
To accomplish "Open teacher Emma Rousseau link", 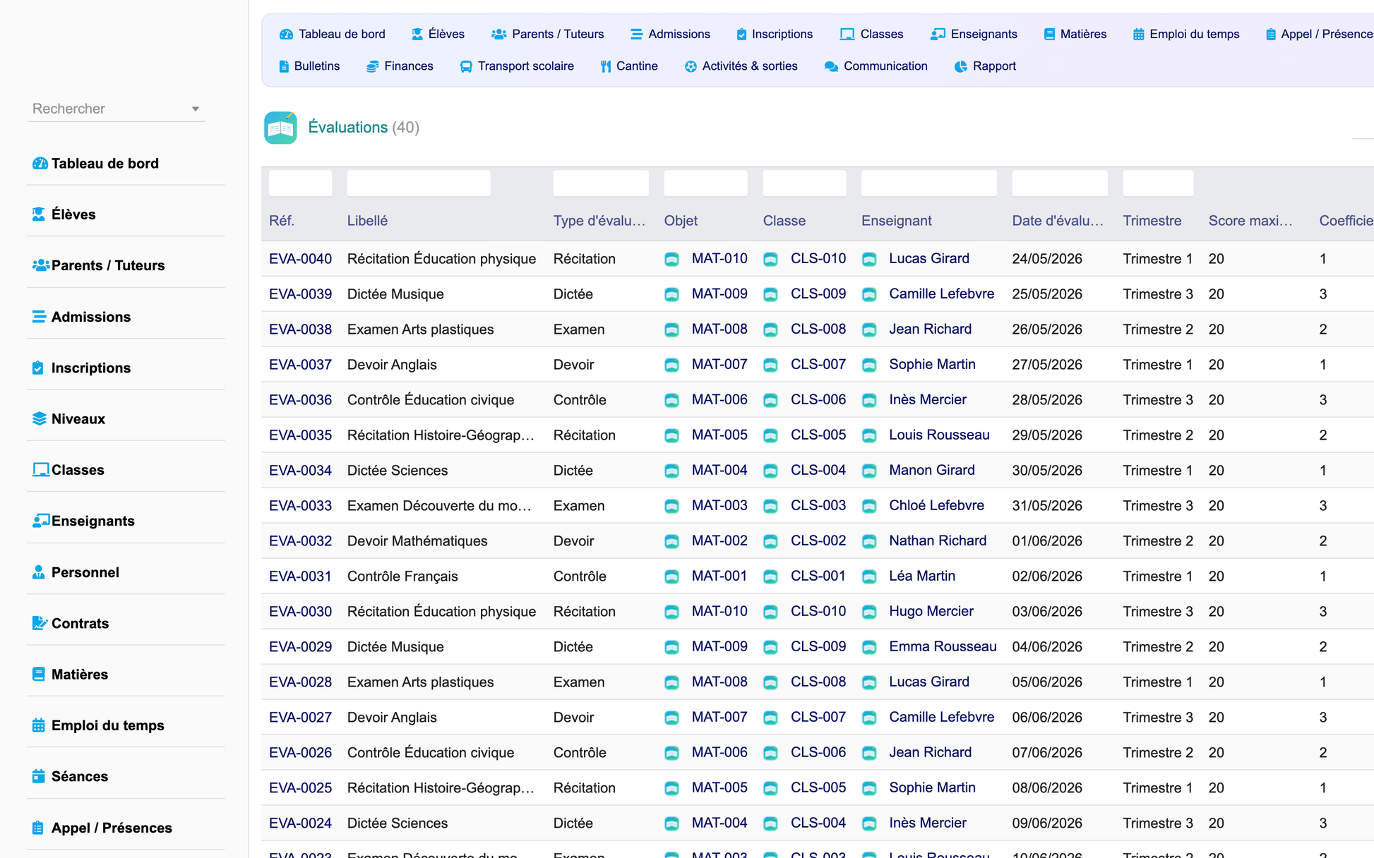I will pos(943,647).
